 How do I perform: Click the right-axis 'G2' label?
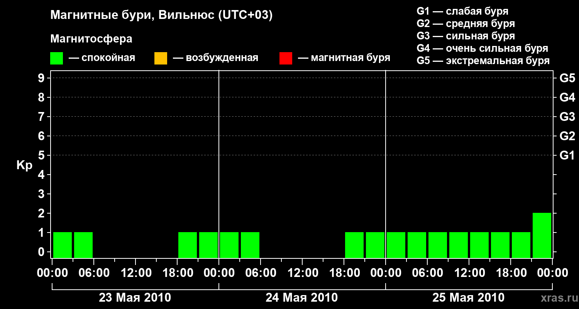(x=567, y=136)
